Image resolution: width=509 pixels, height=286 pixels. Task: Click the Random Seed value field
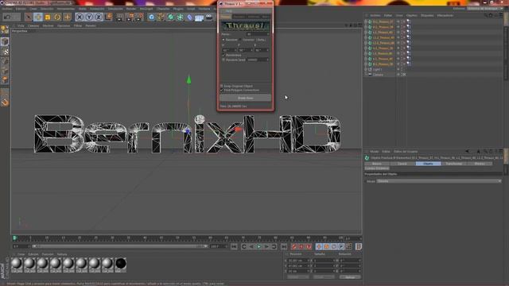[x=258, y=60]
